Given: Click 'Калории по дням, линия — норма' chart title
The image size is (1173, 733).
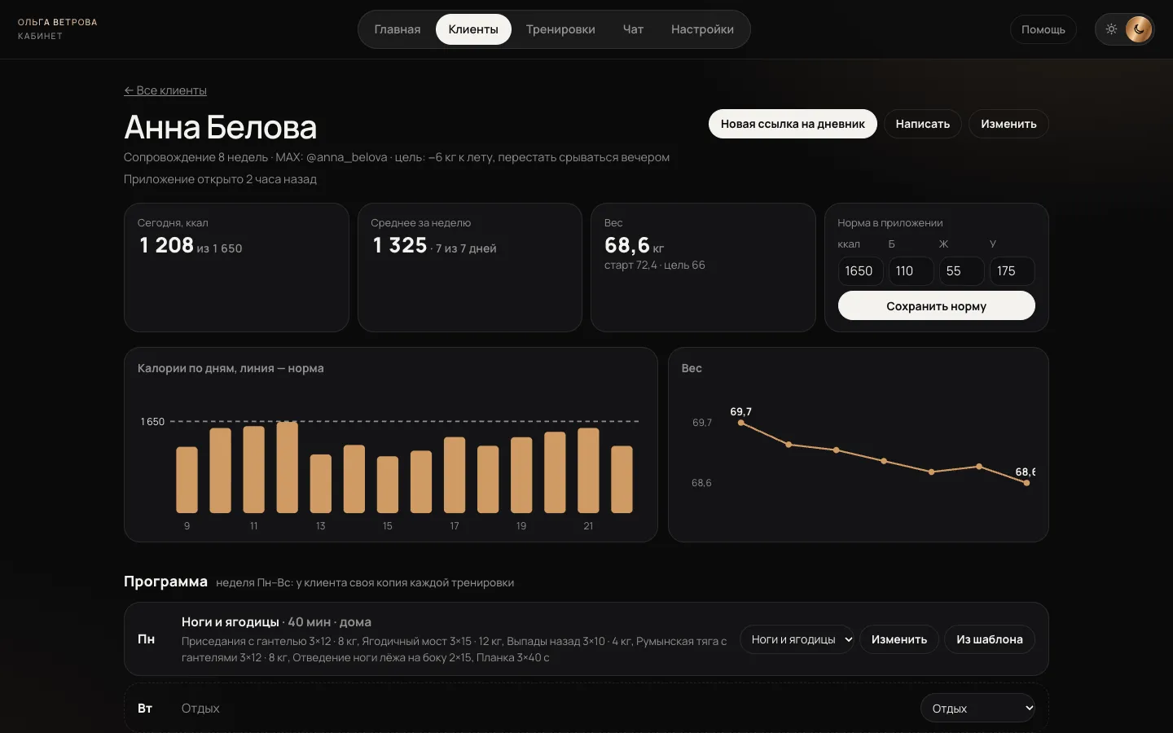Looking at the screenshot, I should 231,368.
